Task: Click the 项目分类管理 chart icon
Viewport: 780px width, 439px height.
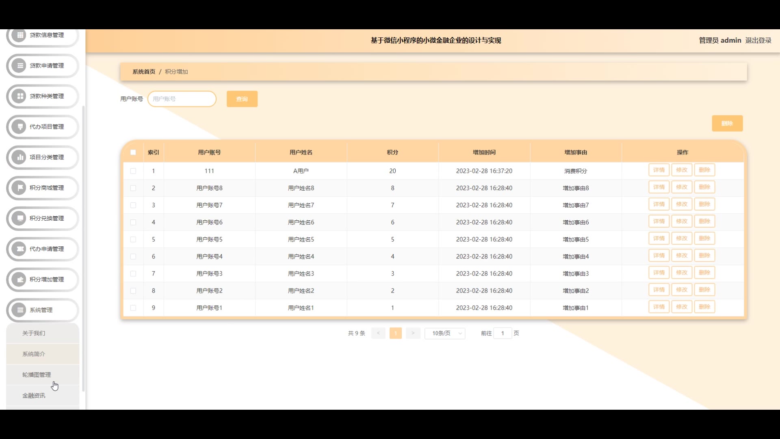Action: (x=19, y=157)
